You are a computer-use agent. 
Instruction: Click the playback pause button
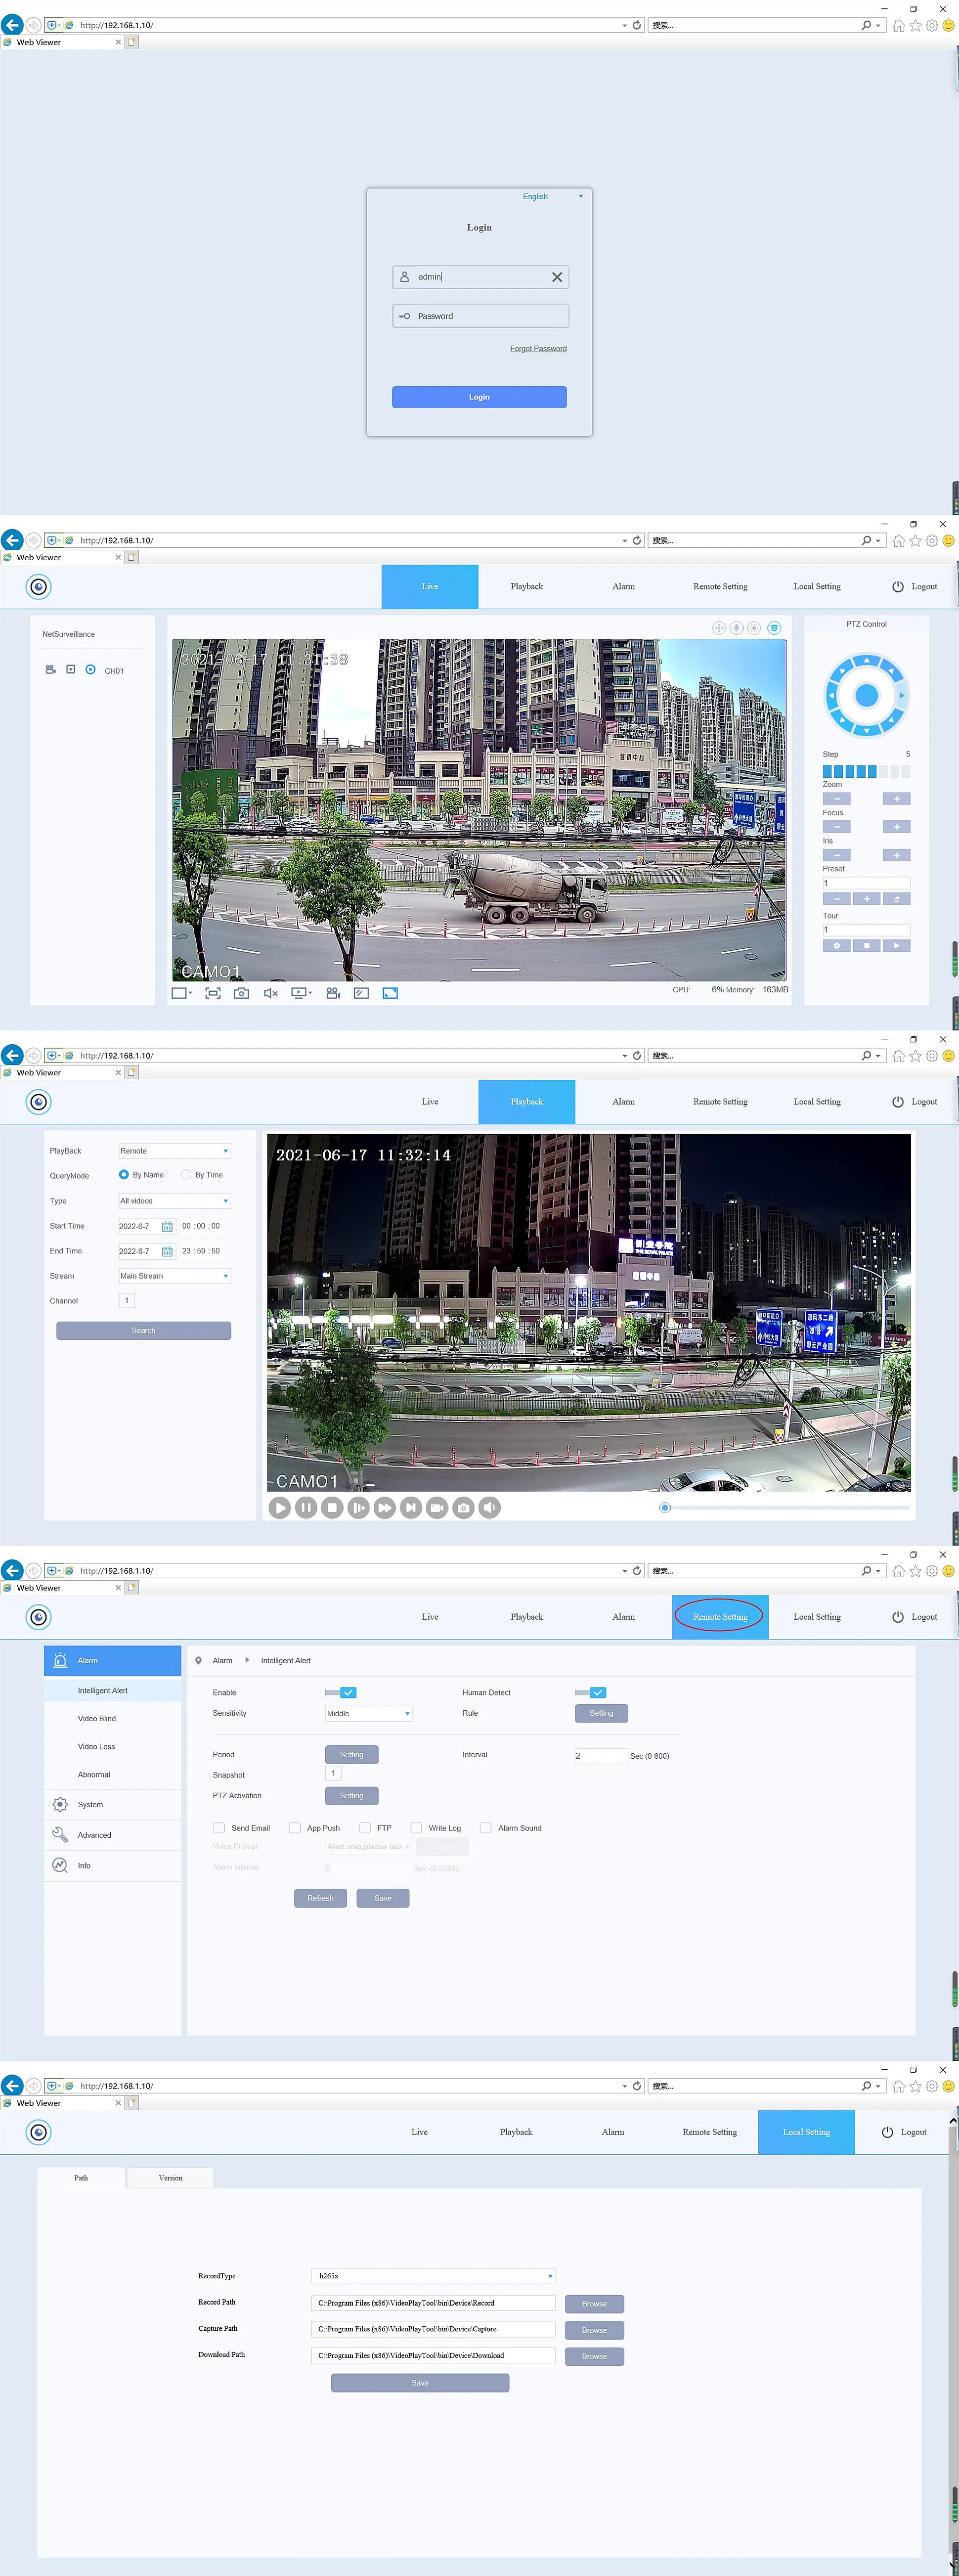tap(306, 1507)
